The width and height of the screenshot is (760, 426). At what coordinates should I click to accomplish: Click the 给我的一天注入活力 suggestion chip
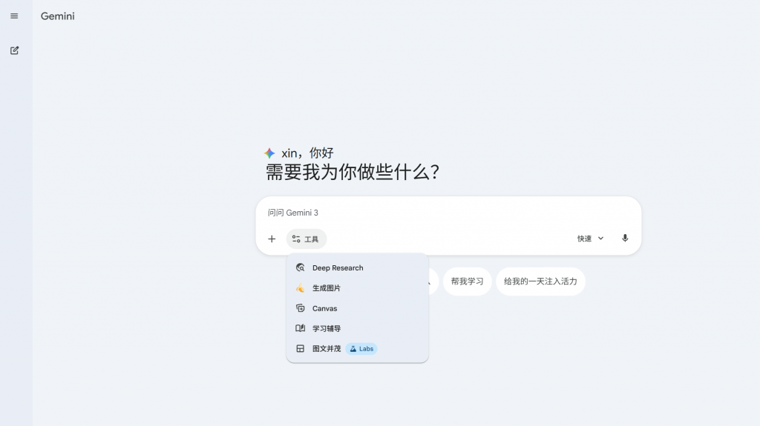(540, 282)
